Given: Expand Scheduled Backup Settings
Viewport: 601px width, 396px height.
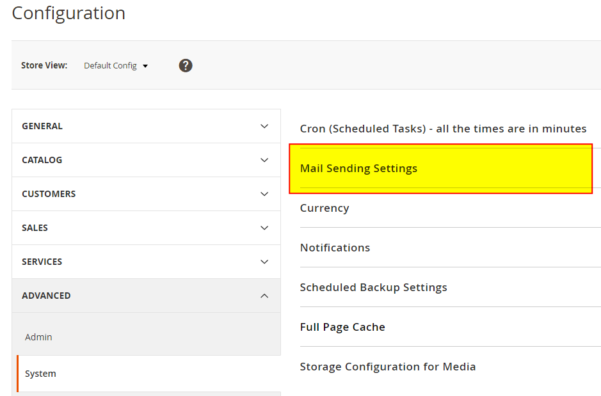Looking at the screenshot, I should coord(373,287).
